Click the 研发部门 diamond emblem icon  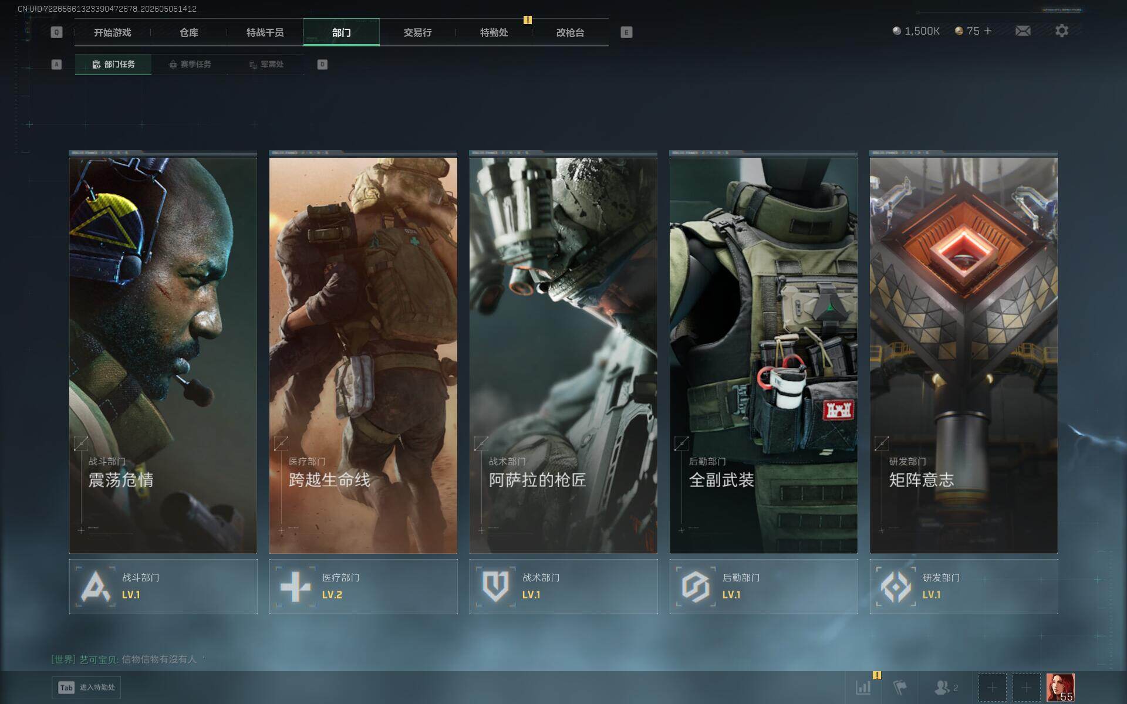[896, 586]
